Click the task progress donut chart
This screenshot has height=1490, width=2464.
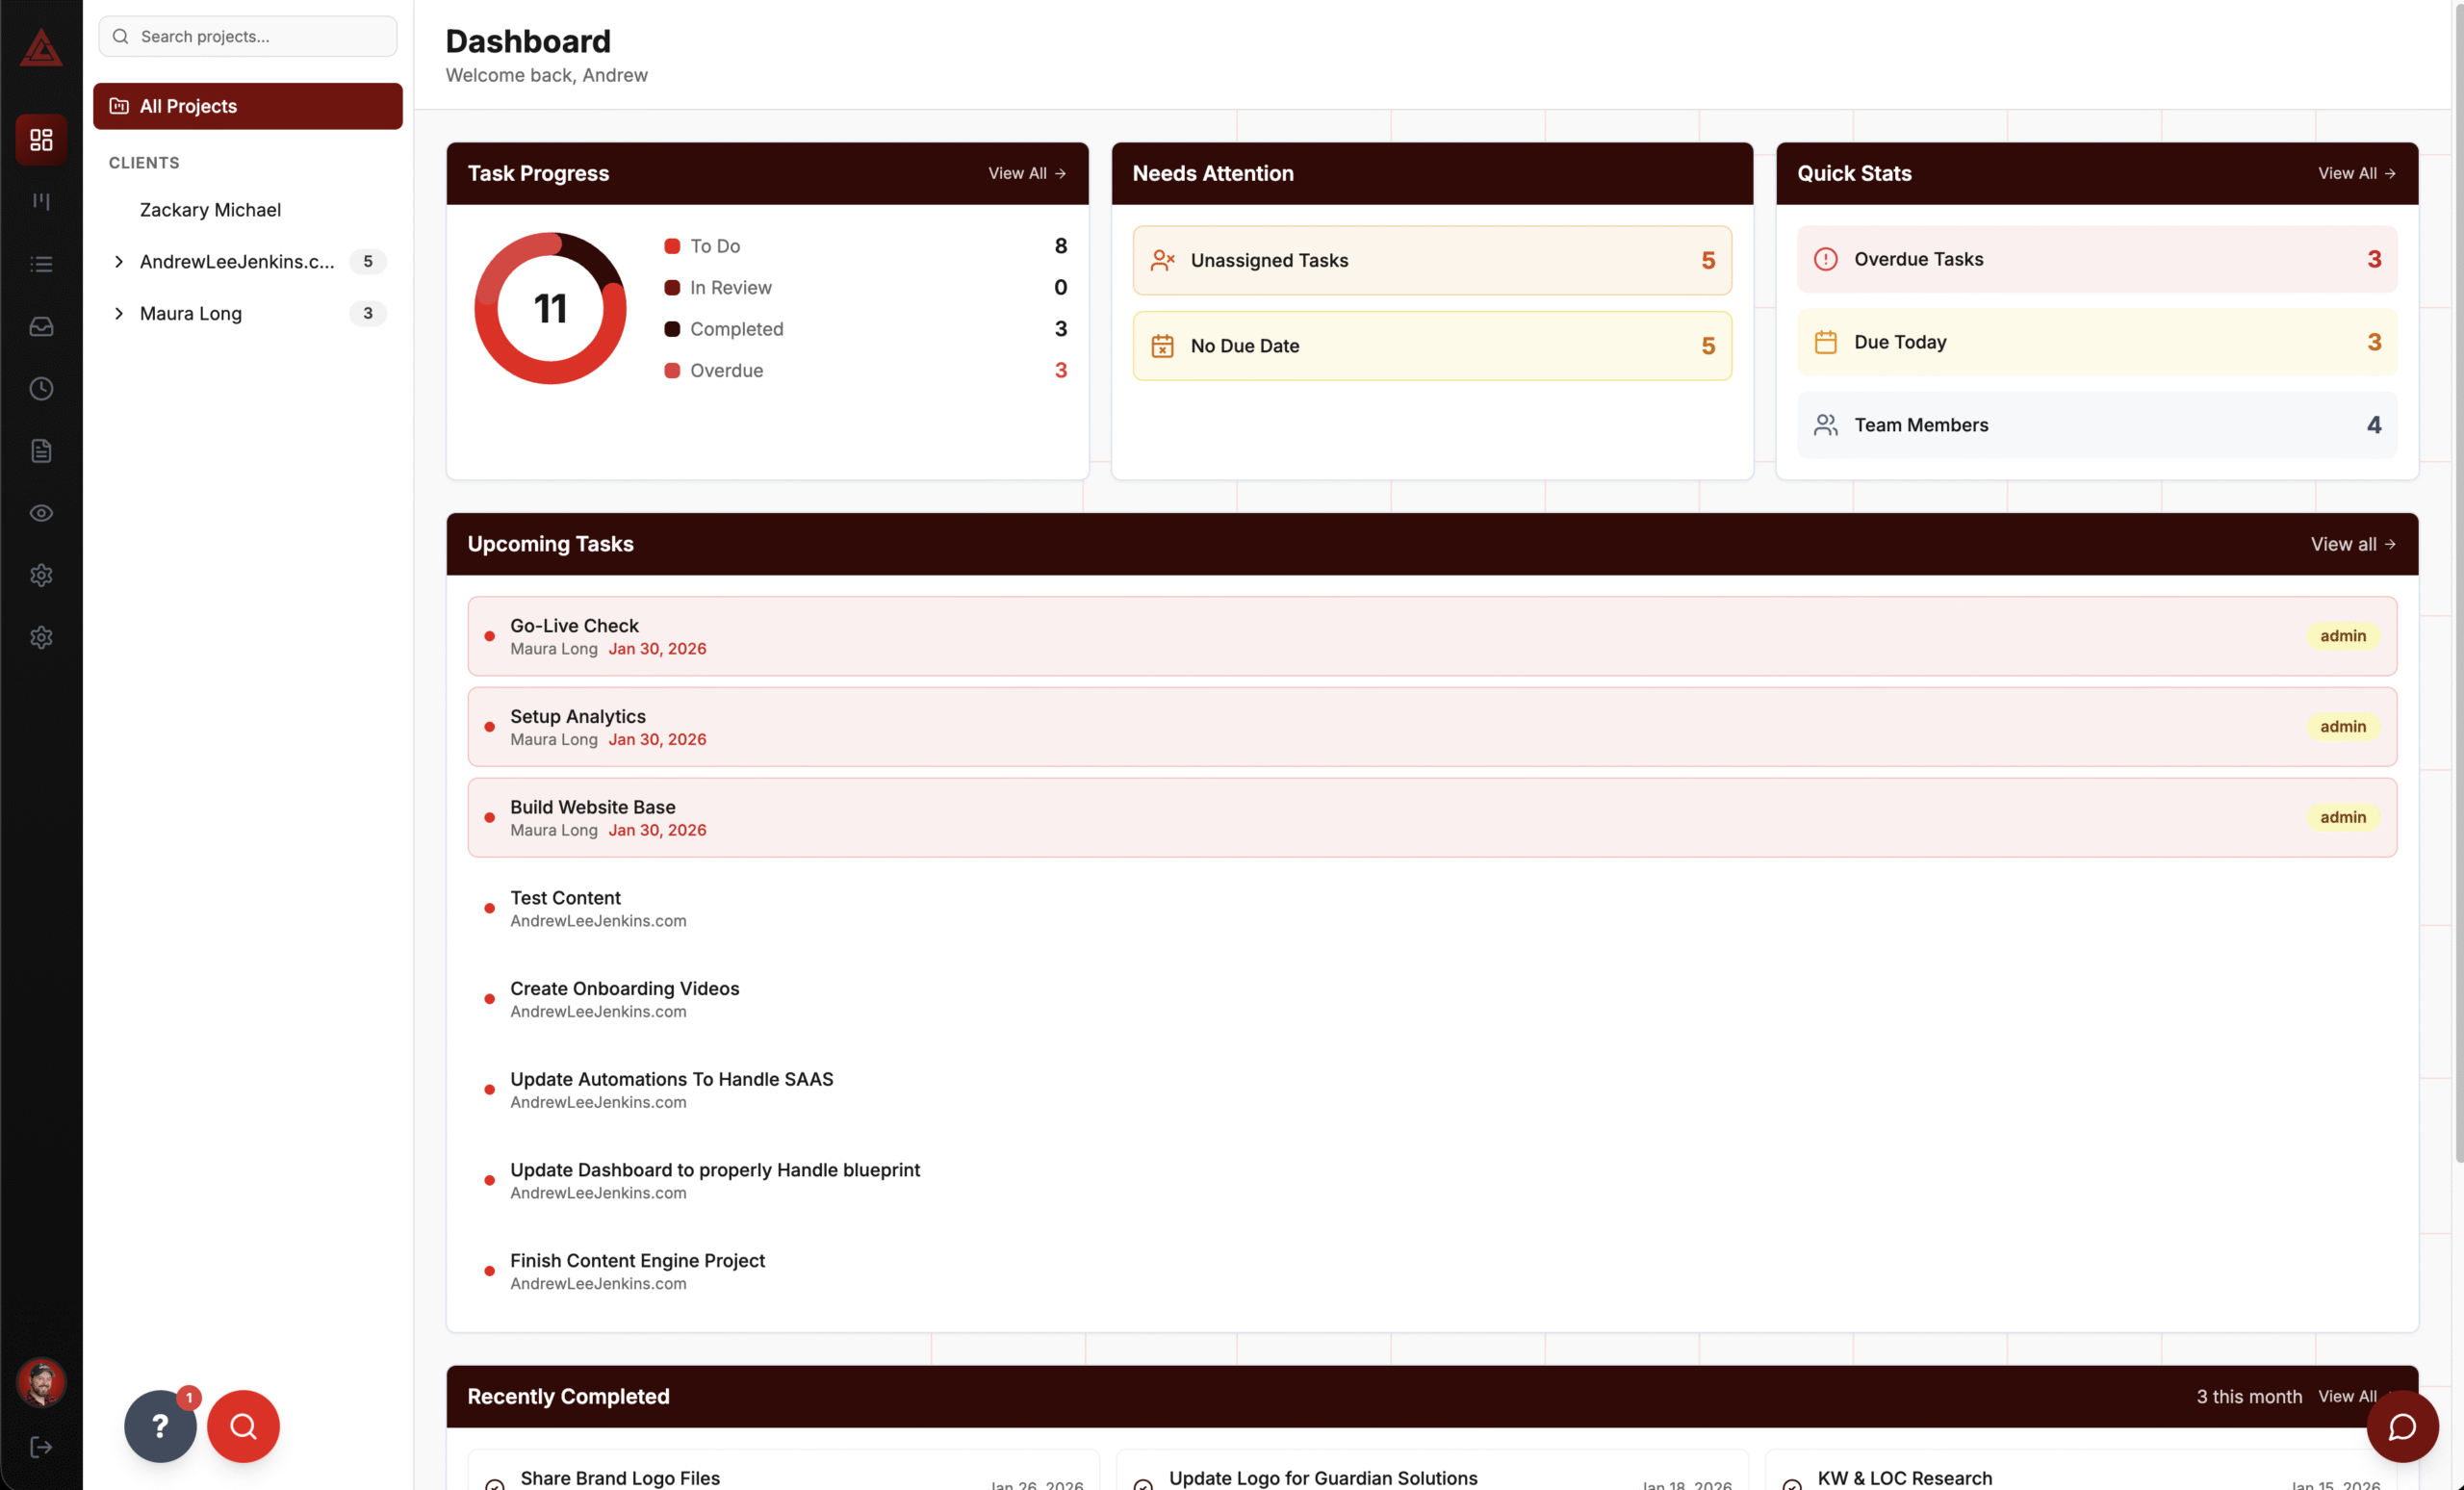click(x=550, y=308)
